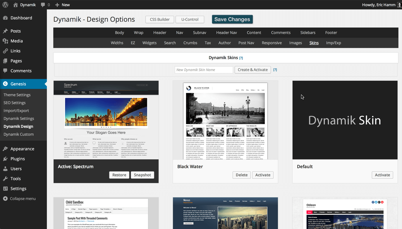402x229 pixels.
Task: Restore the active Spectrum skin
Action: [119, 175]
